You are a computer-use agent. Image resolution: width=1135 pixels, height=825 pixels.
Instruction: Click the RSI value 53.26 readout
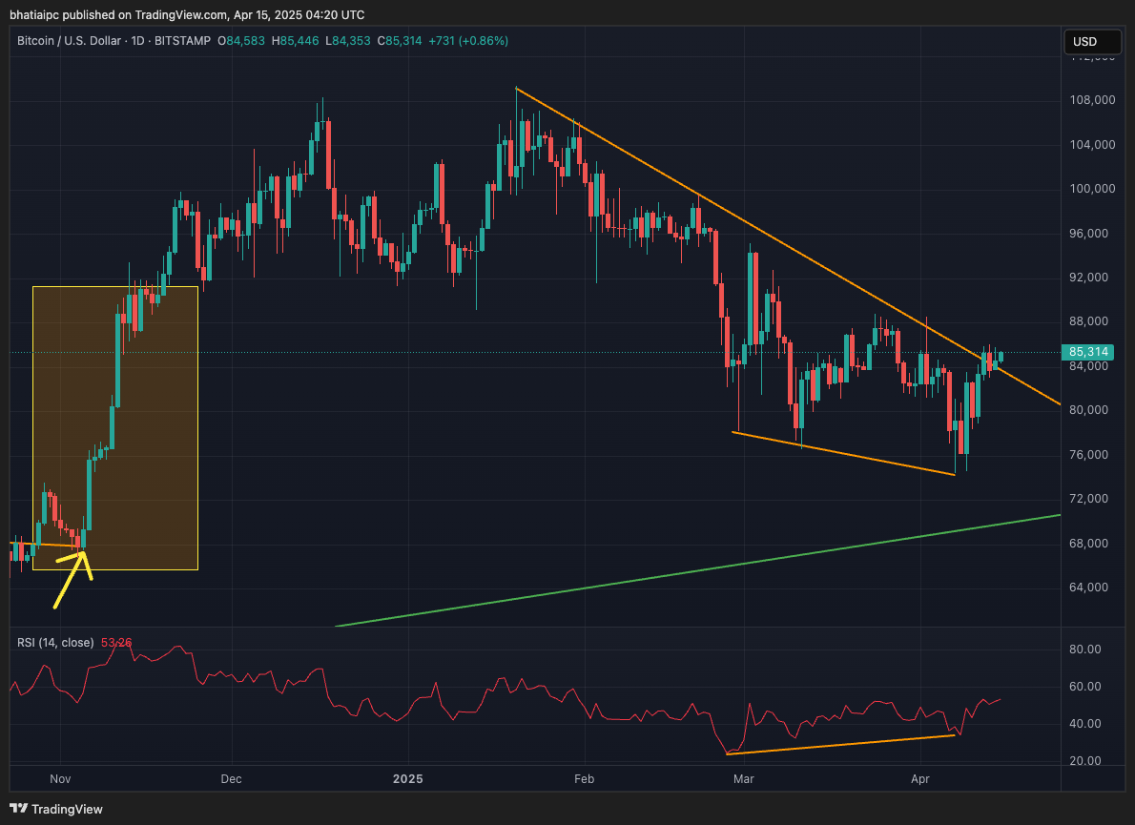click(115, 643)
